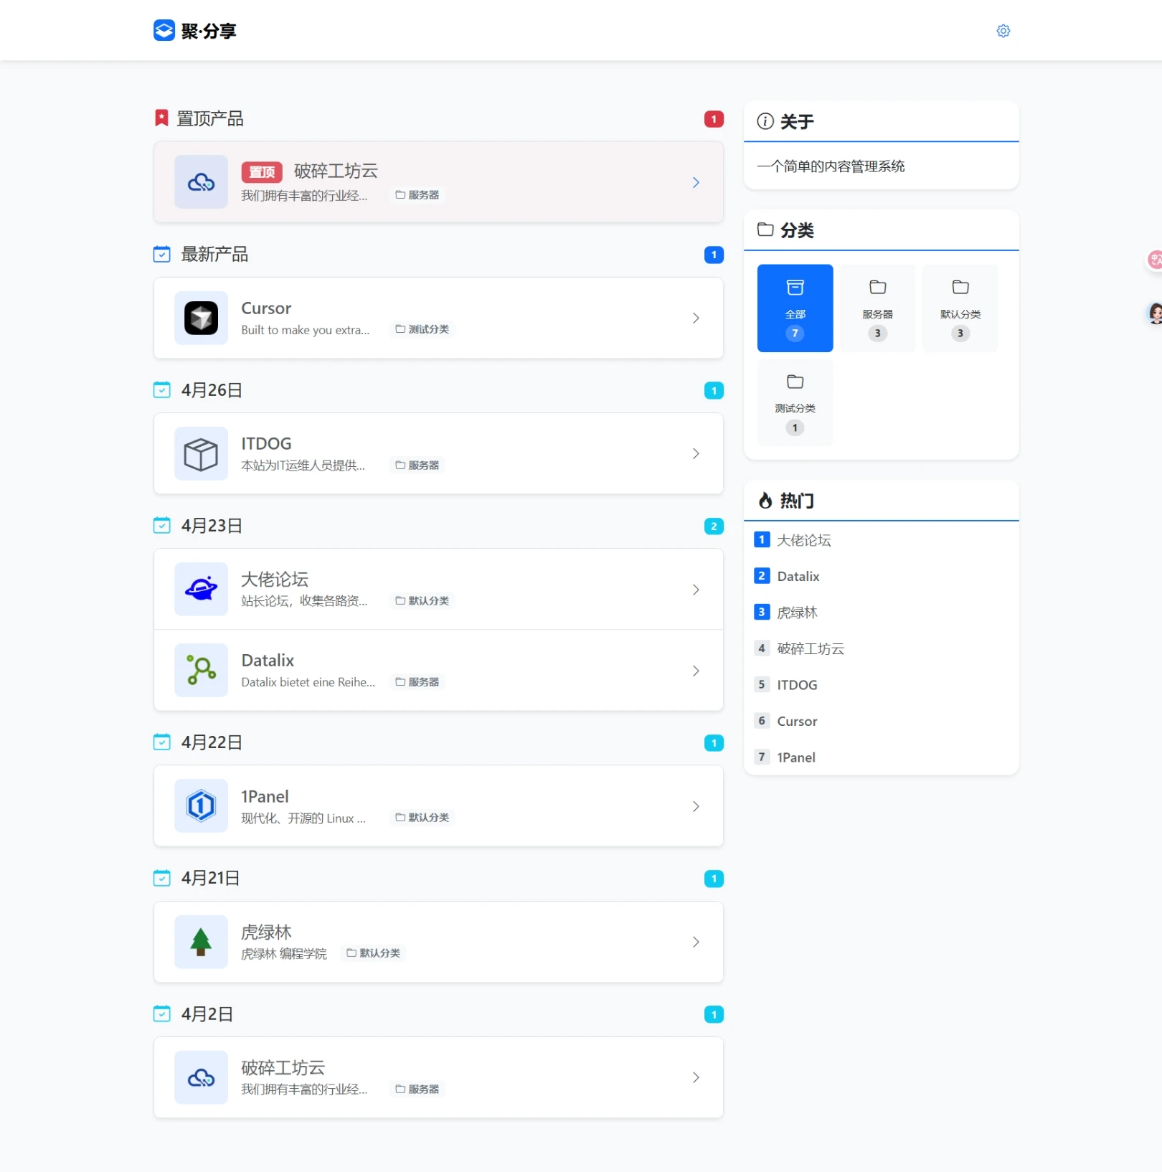Click 'Built to make you extra...' description
This screenshot has width=1162, height=1172.
coord(306,330)
